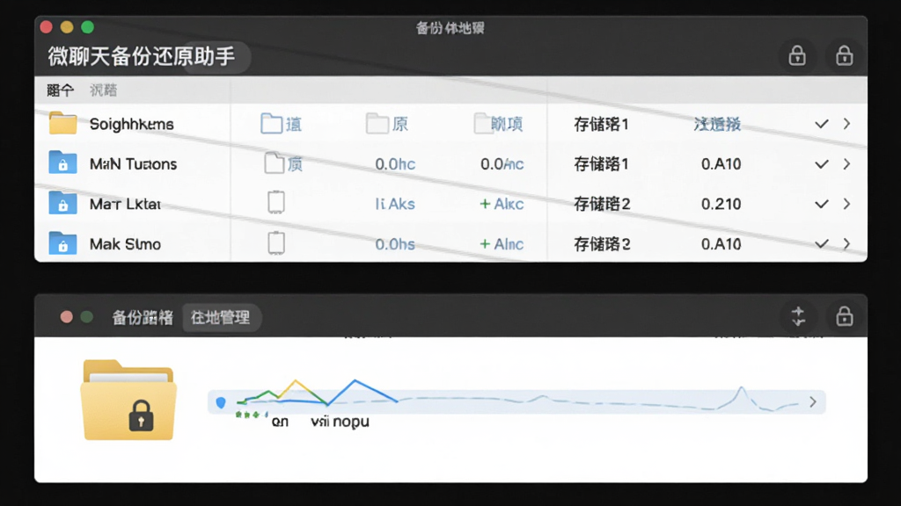Click the arrows icon in bottom window header
Image resolution: width=901 pixels, height=506 pixels.
point(798,316)
